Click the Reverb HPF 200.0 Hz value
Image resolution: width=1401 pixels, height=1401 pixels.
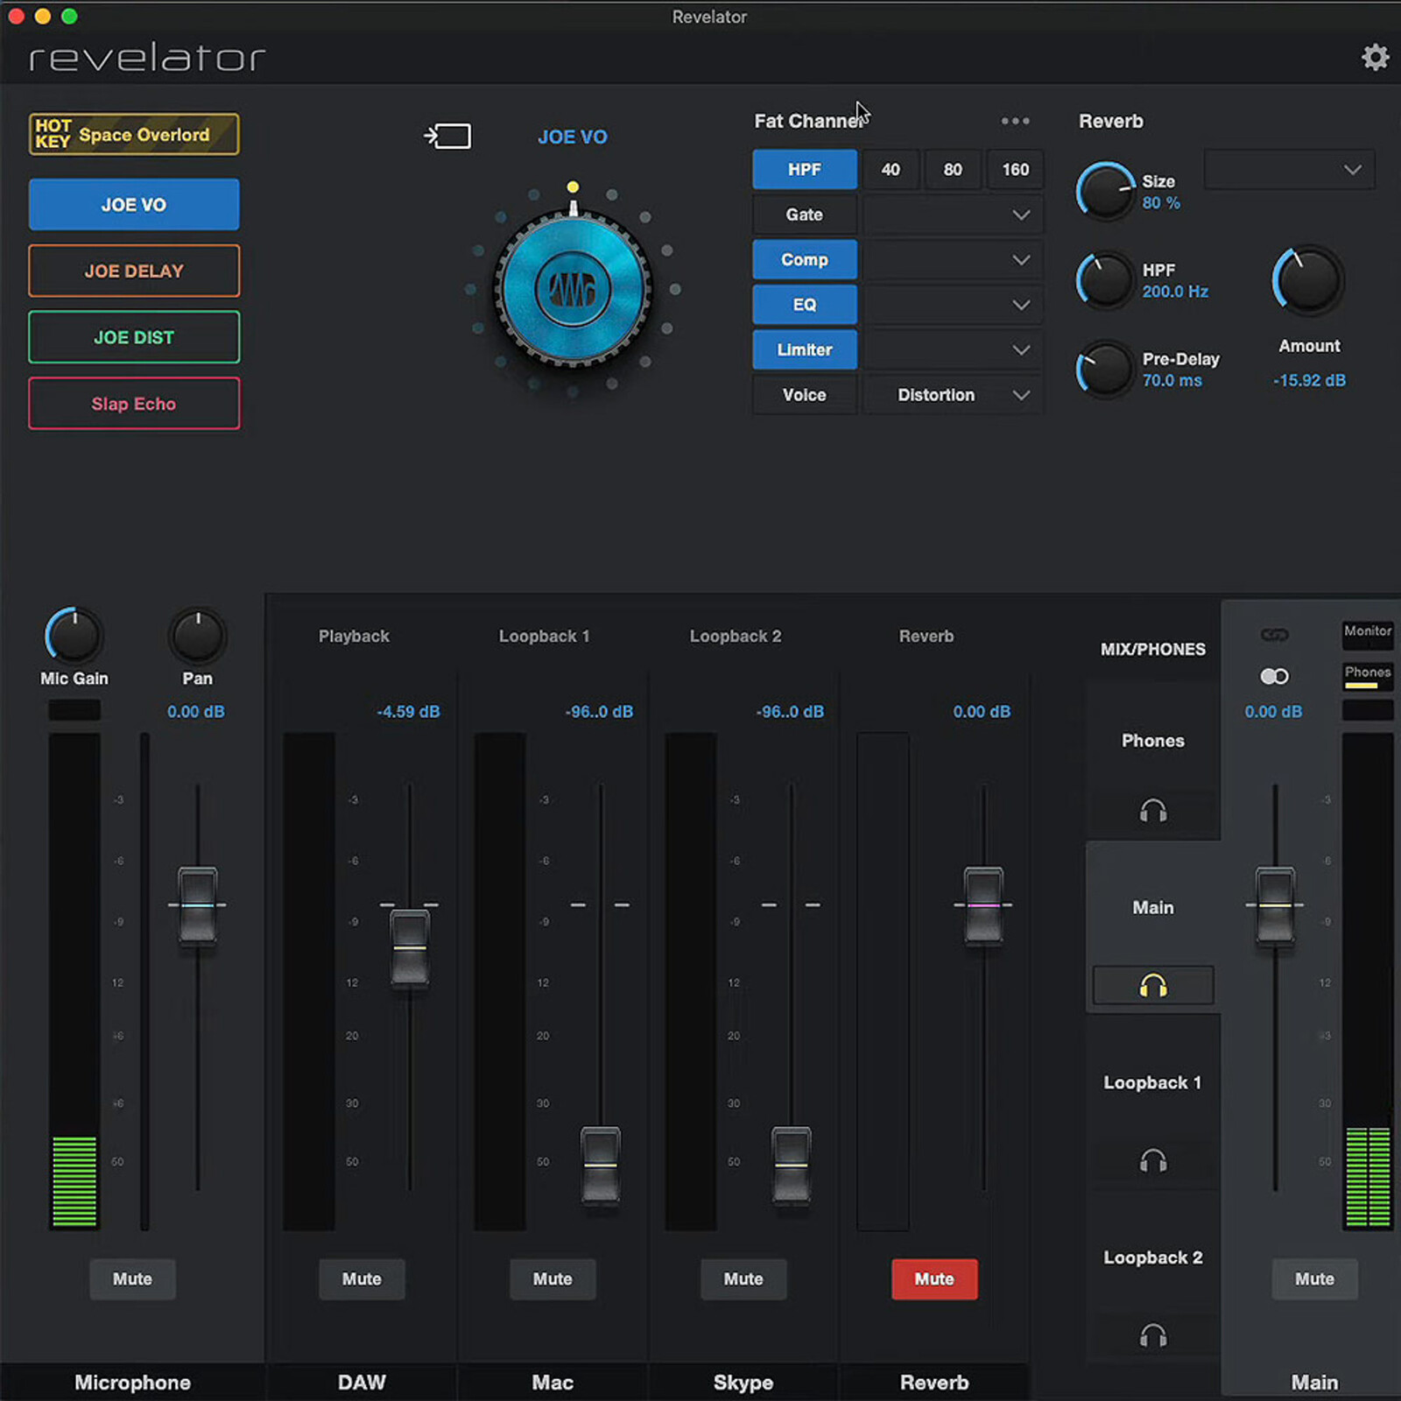coord(1175,292)
